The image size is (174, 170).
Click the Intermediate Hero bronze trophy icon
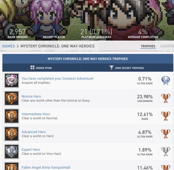click(x=166, y=116)
